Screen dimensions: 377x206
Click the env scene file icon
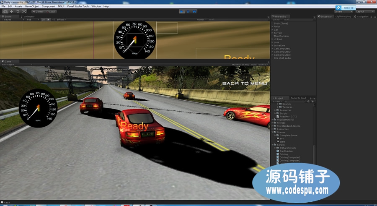tap(278, 138)
